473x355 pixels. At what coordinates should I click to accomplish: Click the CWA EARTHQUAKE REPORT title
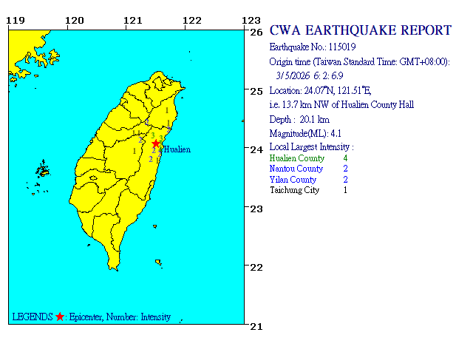360,30
